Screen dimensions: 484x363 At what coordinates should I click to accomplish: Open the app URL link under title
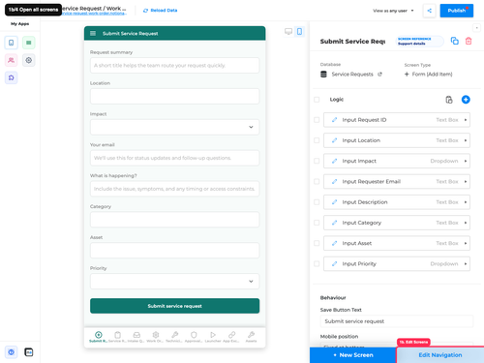point(94,14)
